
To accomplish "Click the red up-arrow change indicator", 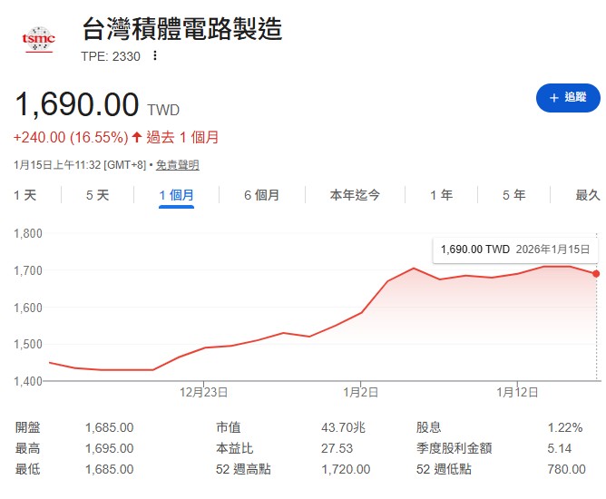I will coord(137,137).
